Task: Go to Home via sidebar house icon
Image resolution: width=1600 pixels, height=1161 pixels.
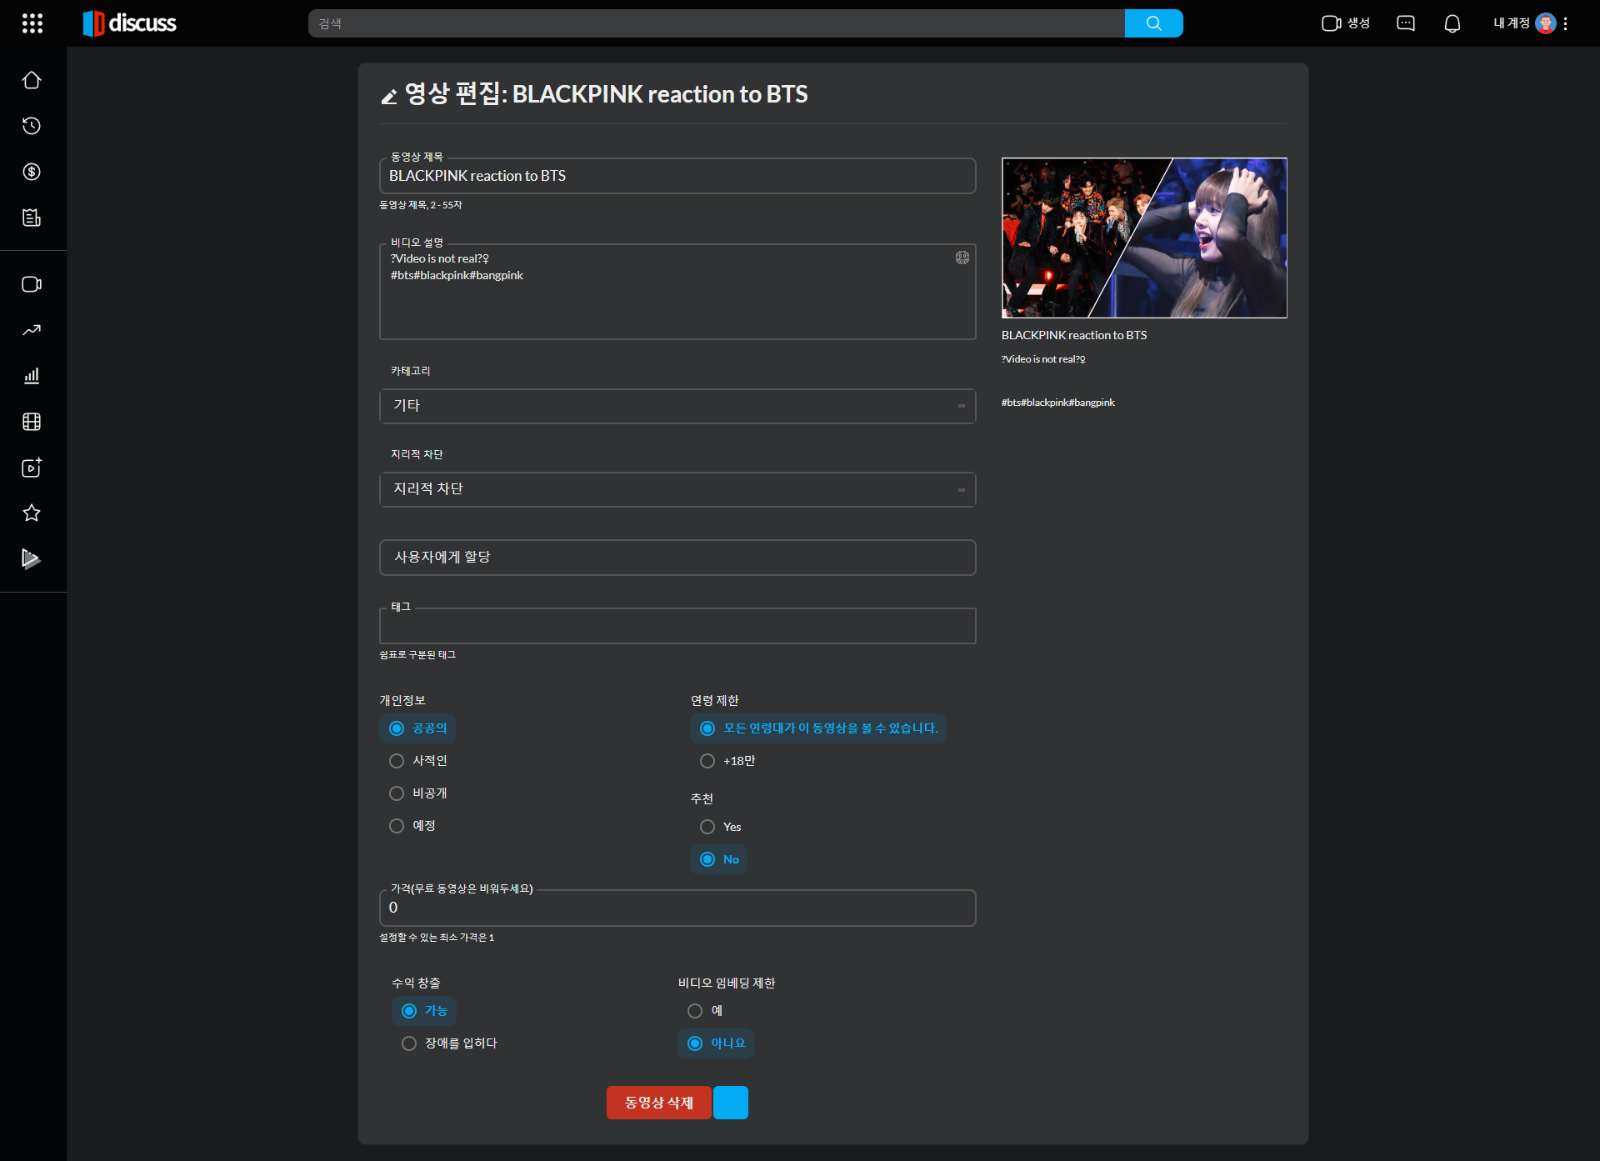Action: coord(32,80)
